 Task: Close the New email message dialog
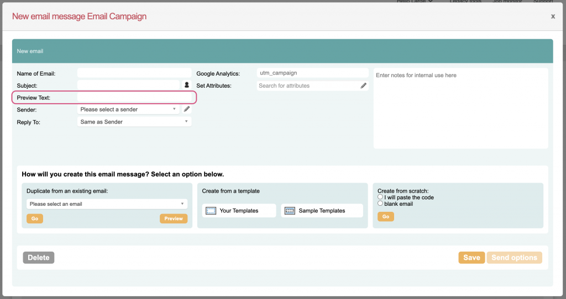(x=553, y=17)
